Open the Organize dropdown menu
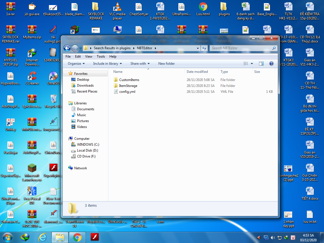The height and width of the screenshot is (243, 324). [x=76, y=64]
